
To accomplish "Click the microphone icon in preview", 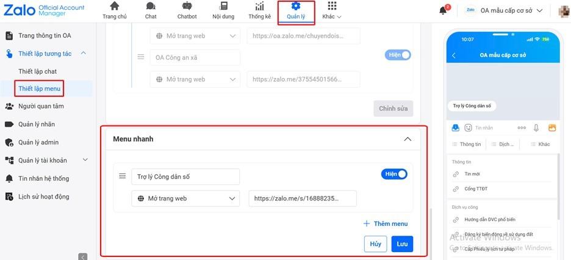I will click(x=536, y=128).
